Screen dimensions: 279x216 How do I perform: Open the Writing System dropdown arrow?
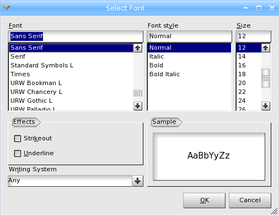(137, 181)
